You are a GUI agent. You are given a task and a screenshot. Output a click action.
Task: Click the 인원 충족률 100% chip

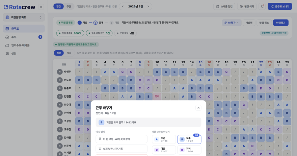(70, 33)
